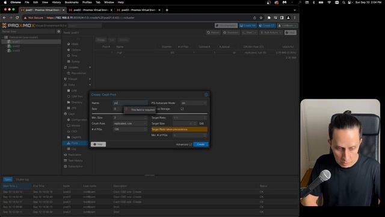Open the Time settings entry
Viewport: 385px width, 217px height.
74,55
